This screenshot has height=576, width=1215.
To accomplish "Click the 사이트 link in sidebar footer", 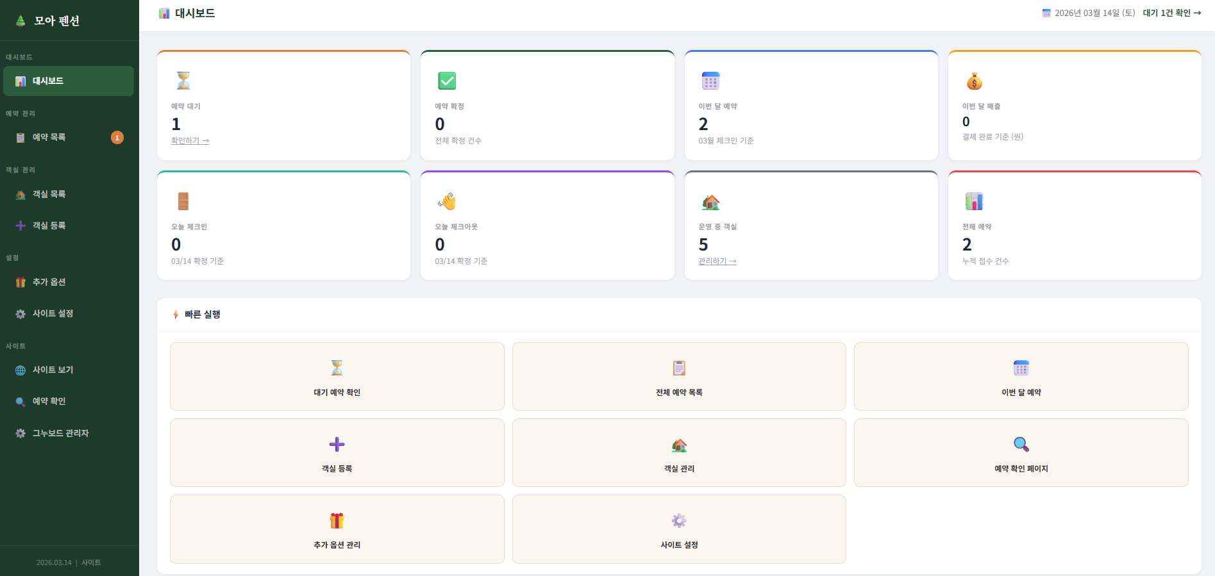I will [91, 563].
